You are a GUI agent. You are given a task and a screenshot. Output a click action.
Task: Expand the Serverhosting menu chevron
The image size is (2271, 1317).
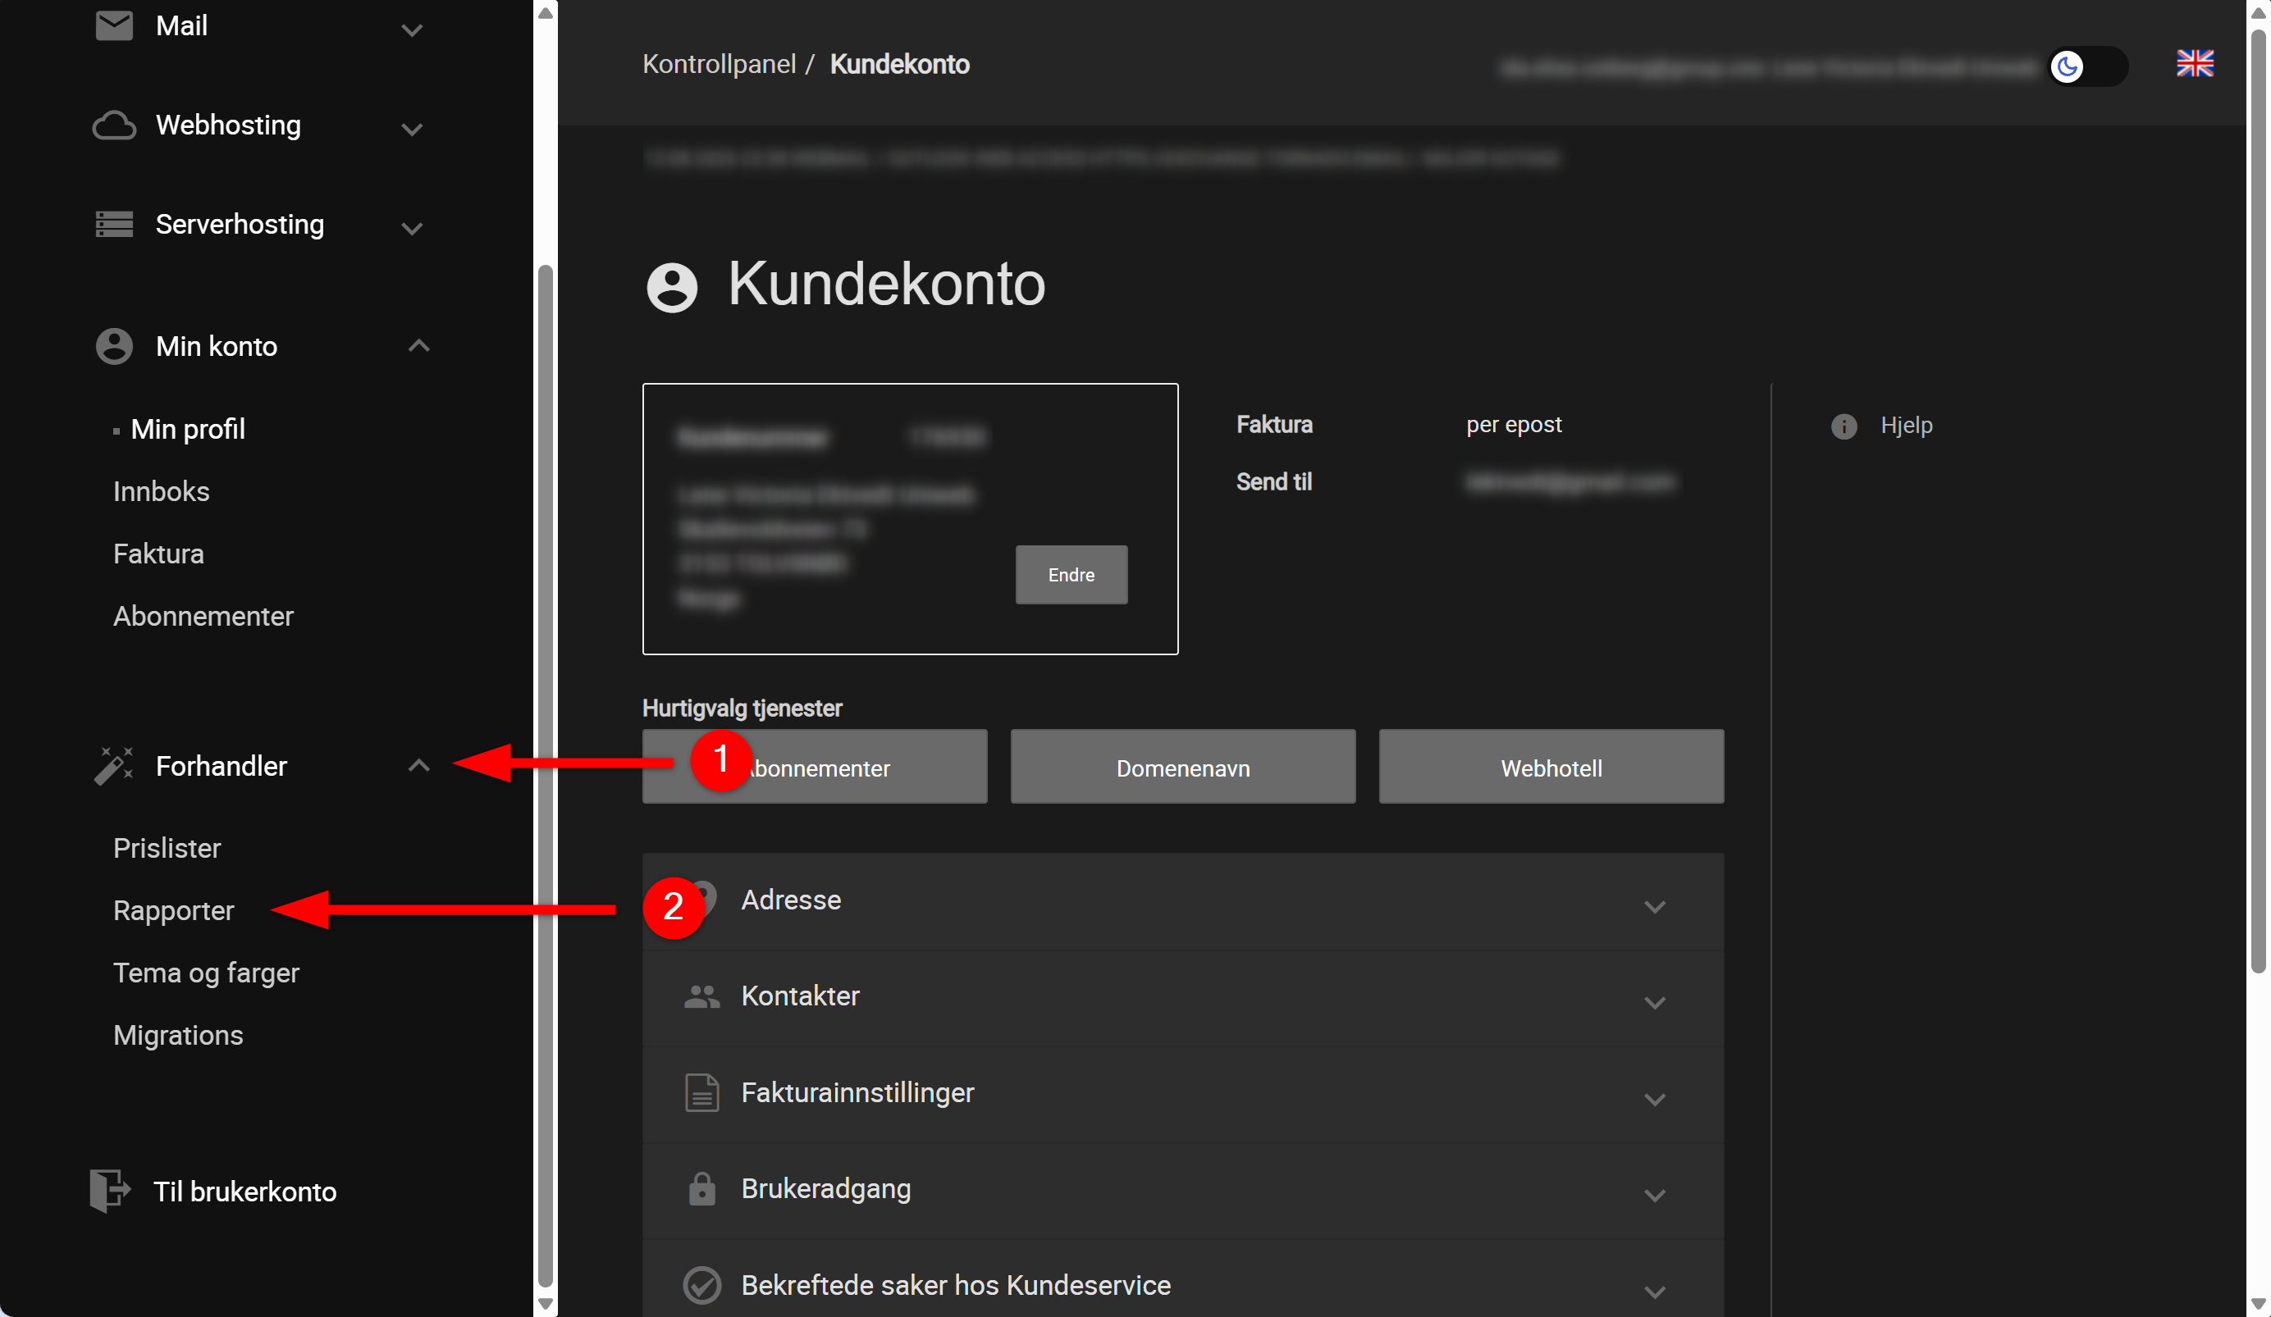(x=412, y=228)
